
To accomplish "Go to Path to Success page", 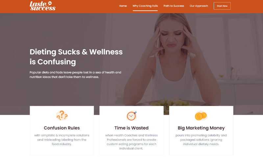I will [174, 6].
